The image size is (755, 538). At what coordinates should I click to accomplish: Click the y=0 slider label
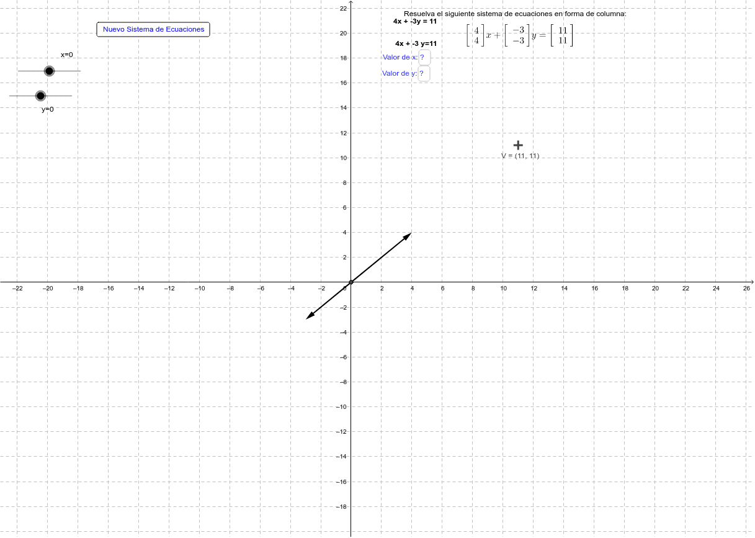[x=48, y=109]
